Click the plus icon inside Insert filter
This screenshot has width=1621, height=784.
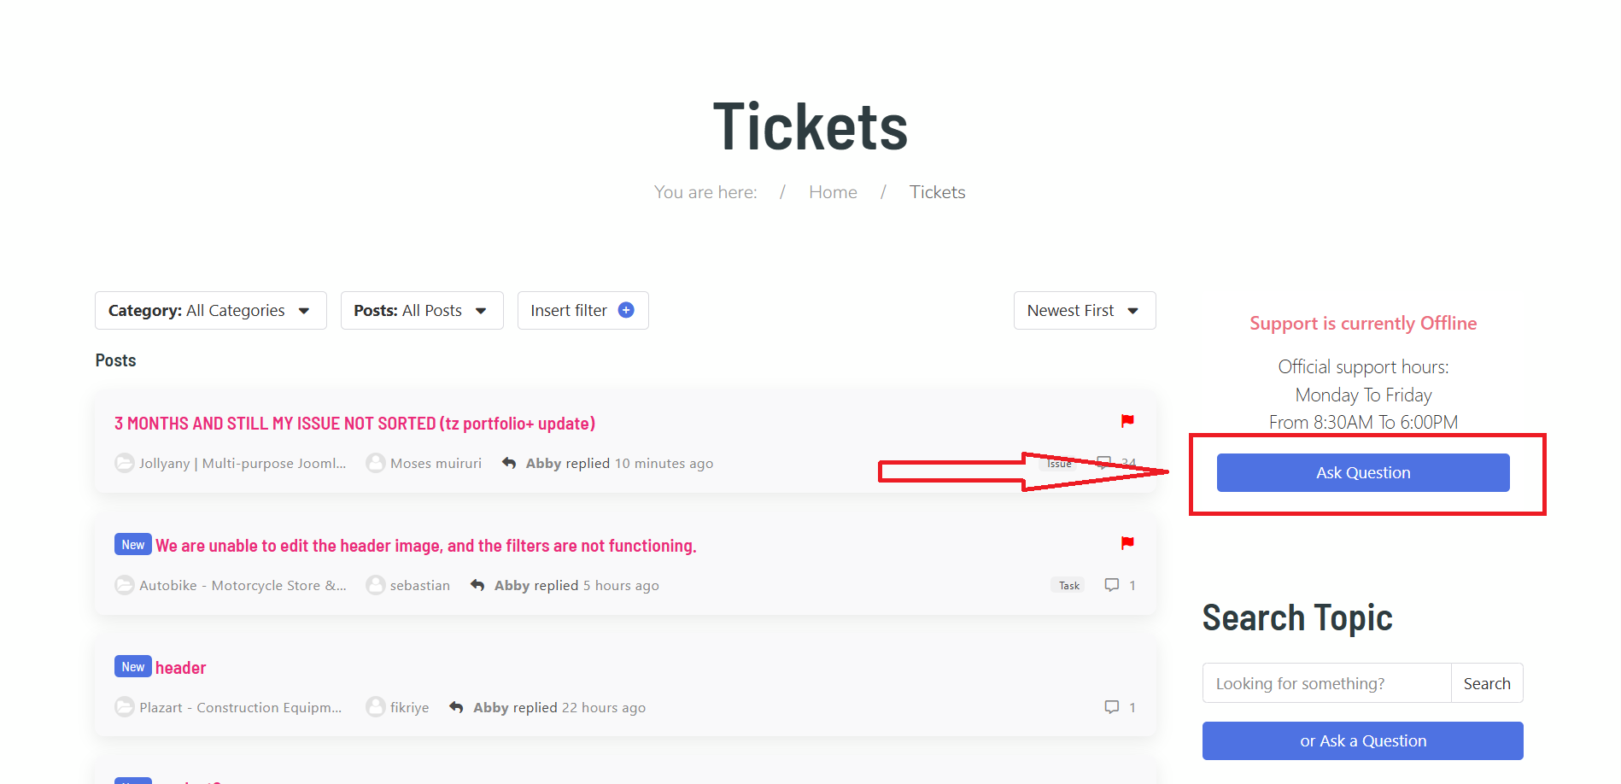[626, 310]
